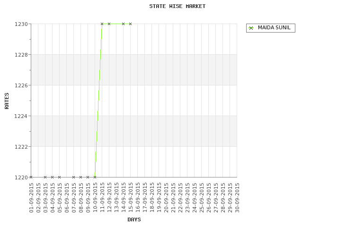Select the 12-09-2015 data point
Screen dimensions: 355x236
(x=109, y=24)
